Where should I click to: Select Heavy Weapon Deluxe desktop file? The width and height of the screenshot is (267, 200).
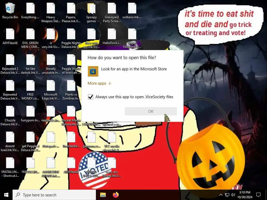click(x=51, y=13)
